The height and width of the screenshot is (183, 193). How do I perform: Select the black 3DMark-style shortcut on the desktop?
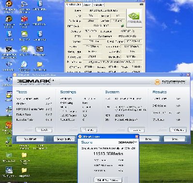[9, 49]
